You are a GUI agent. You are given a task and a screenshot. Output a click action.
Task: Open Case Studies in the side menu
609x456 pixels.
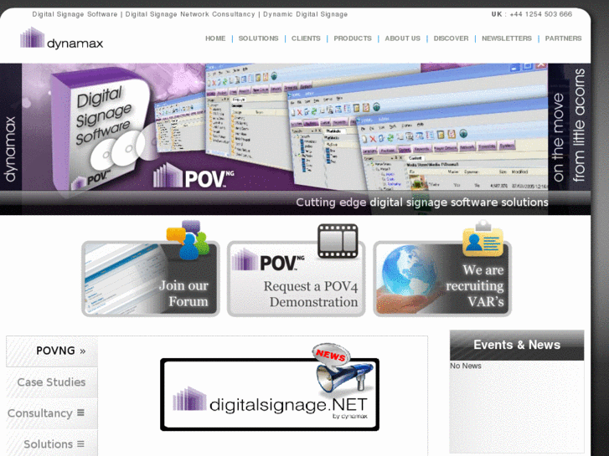pyautogui.click(x=52, y=382)
